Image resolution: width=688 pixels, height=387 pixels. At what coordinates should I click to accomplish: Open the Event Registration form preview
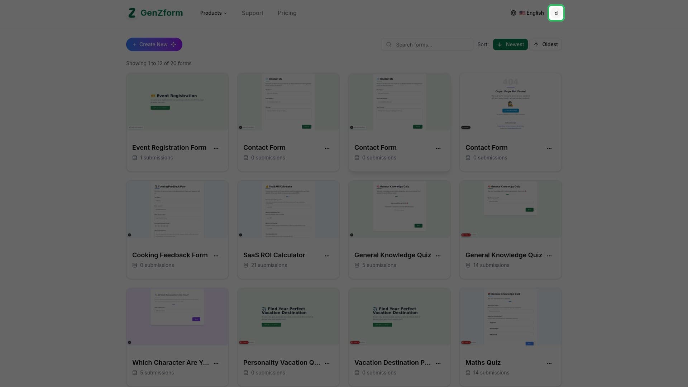(x=177, y=102)
